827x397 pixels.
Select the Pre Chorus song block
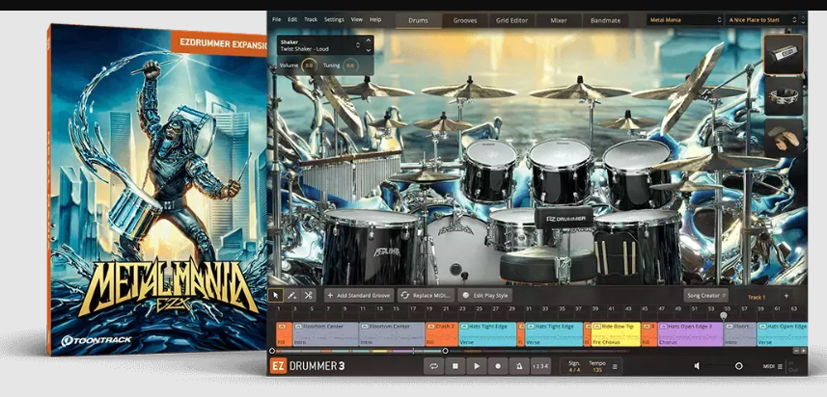(616, 334)
